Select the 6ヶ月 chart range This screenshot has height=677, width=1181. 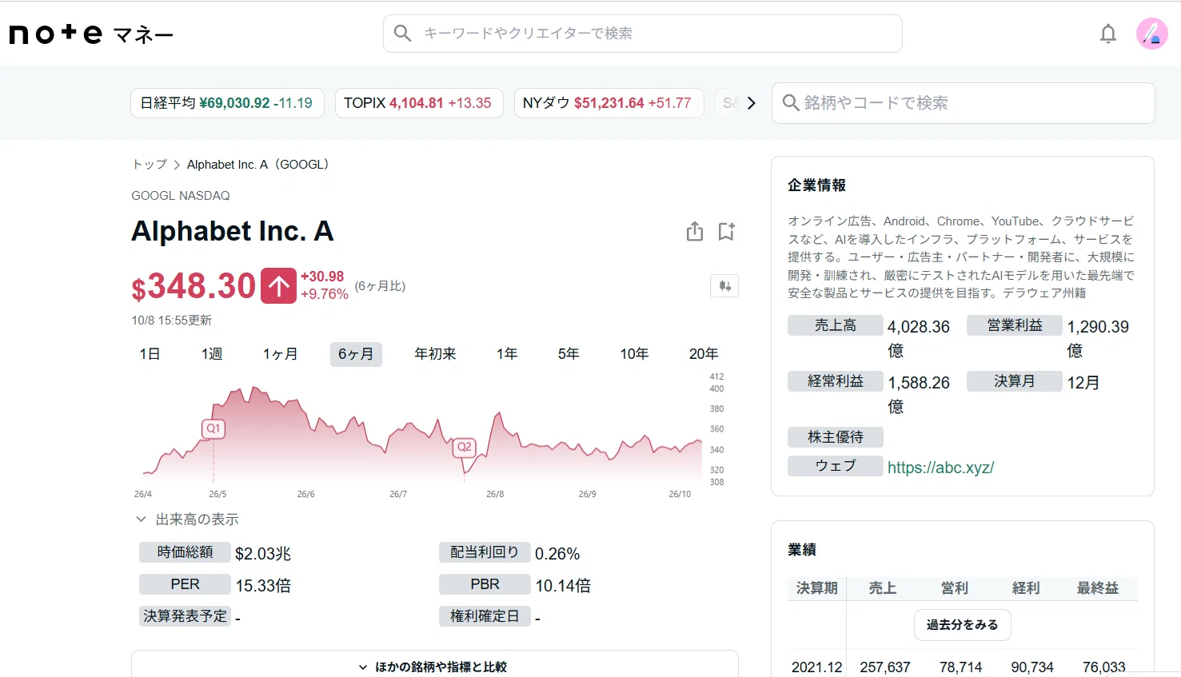(x=356, y=354)
